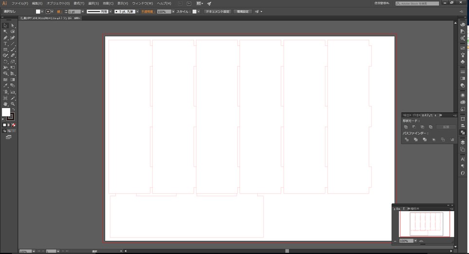Open the brush definition 5 pt. 丸筆 dropdown
The image size is (469, 254).
137,12
